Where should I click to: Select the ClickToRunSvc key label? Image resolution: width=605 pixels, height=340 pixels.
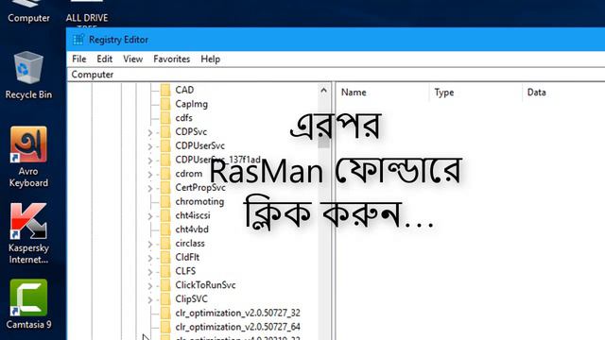click(x=205, y=285)
